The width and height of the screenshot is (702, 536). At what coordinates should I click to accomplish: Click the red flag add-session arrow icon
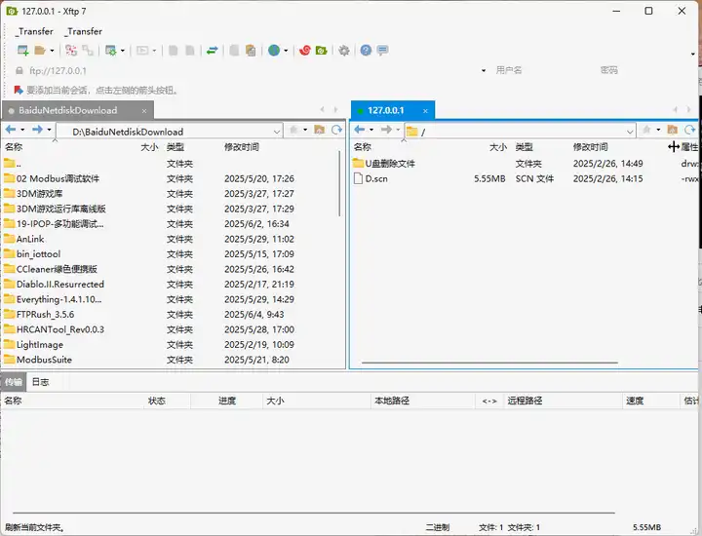click(19, 91)
